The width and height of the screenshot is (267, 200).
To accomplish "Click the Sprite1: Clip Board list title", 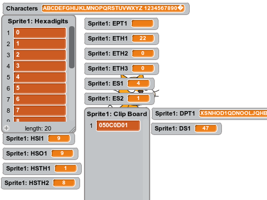I will coord(117,114).
